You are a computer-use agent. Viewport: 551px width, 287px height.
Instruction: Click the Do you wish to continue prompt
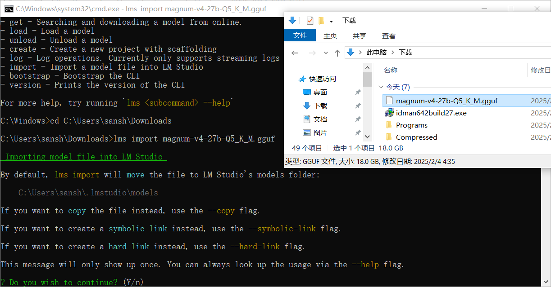click(72, 283)
